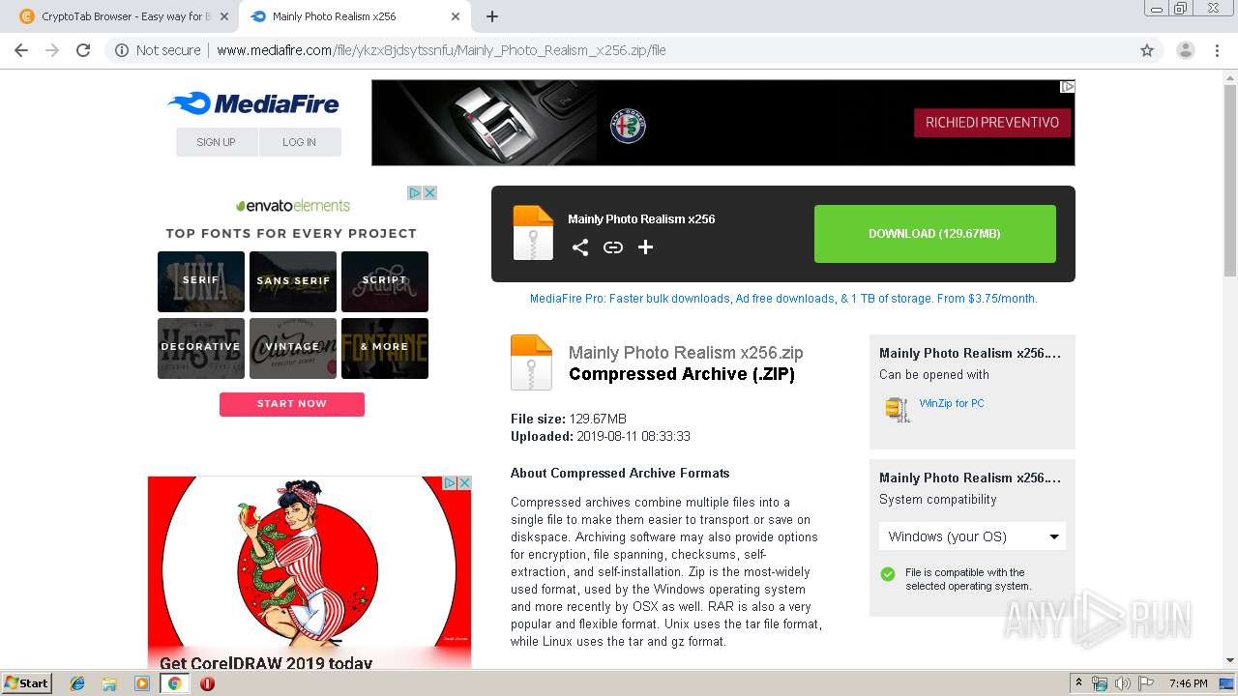The width and height of the screenshot is (1238, 696).
Task: Click the copy link icon
Action: (x=613, y=247)
